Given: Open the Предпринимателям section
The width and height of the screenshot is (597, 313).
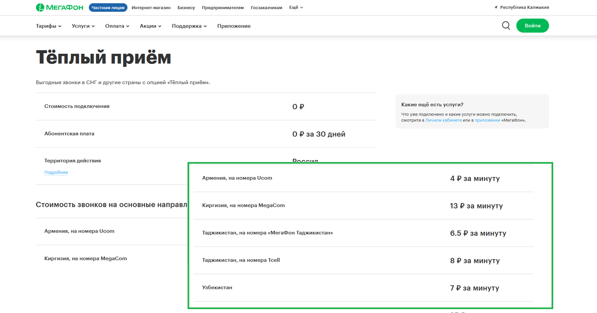Looking at the screenshot, I should pos(223,8).
